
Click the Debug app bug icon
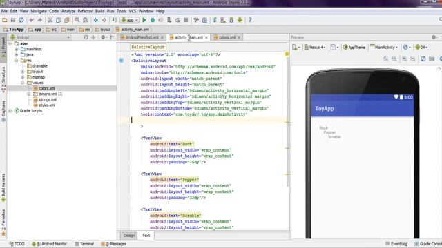153,20
